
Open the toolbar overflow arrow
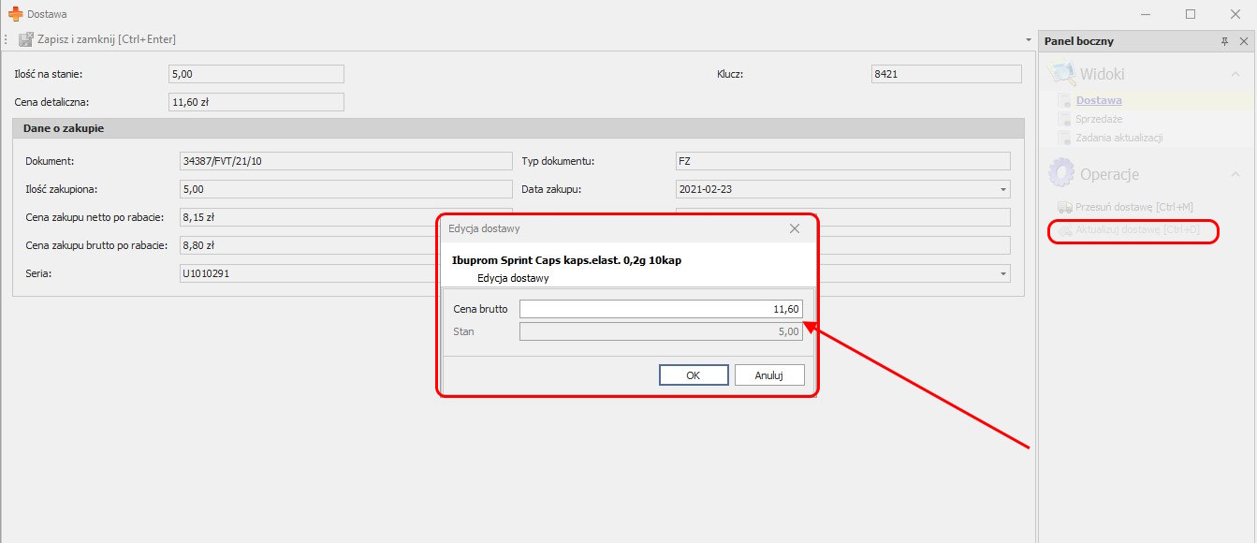[x=1029, y=40]
